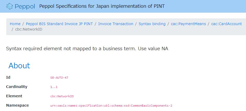Image resolution: width=246 pixels, height=111 pixels.
Task: Click the SB-AUTO-47 Id value
Action: tap(59, 78)
